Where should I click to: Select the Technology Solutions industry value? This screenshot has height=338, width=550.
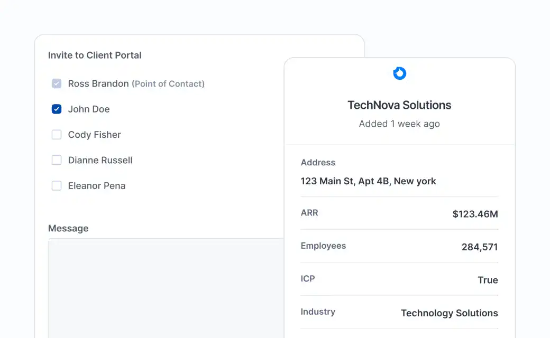pos(449,313)
